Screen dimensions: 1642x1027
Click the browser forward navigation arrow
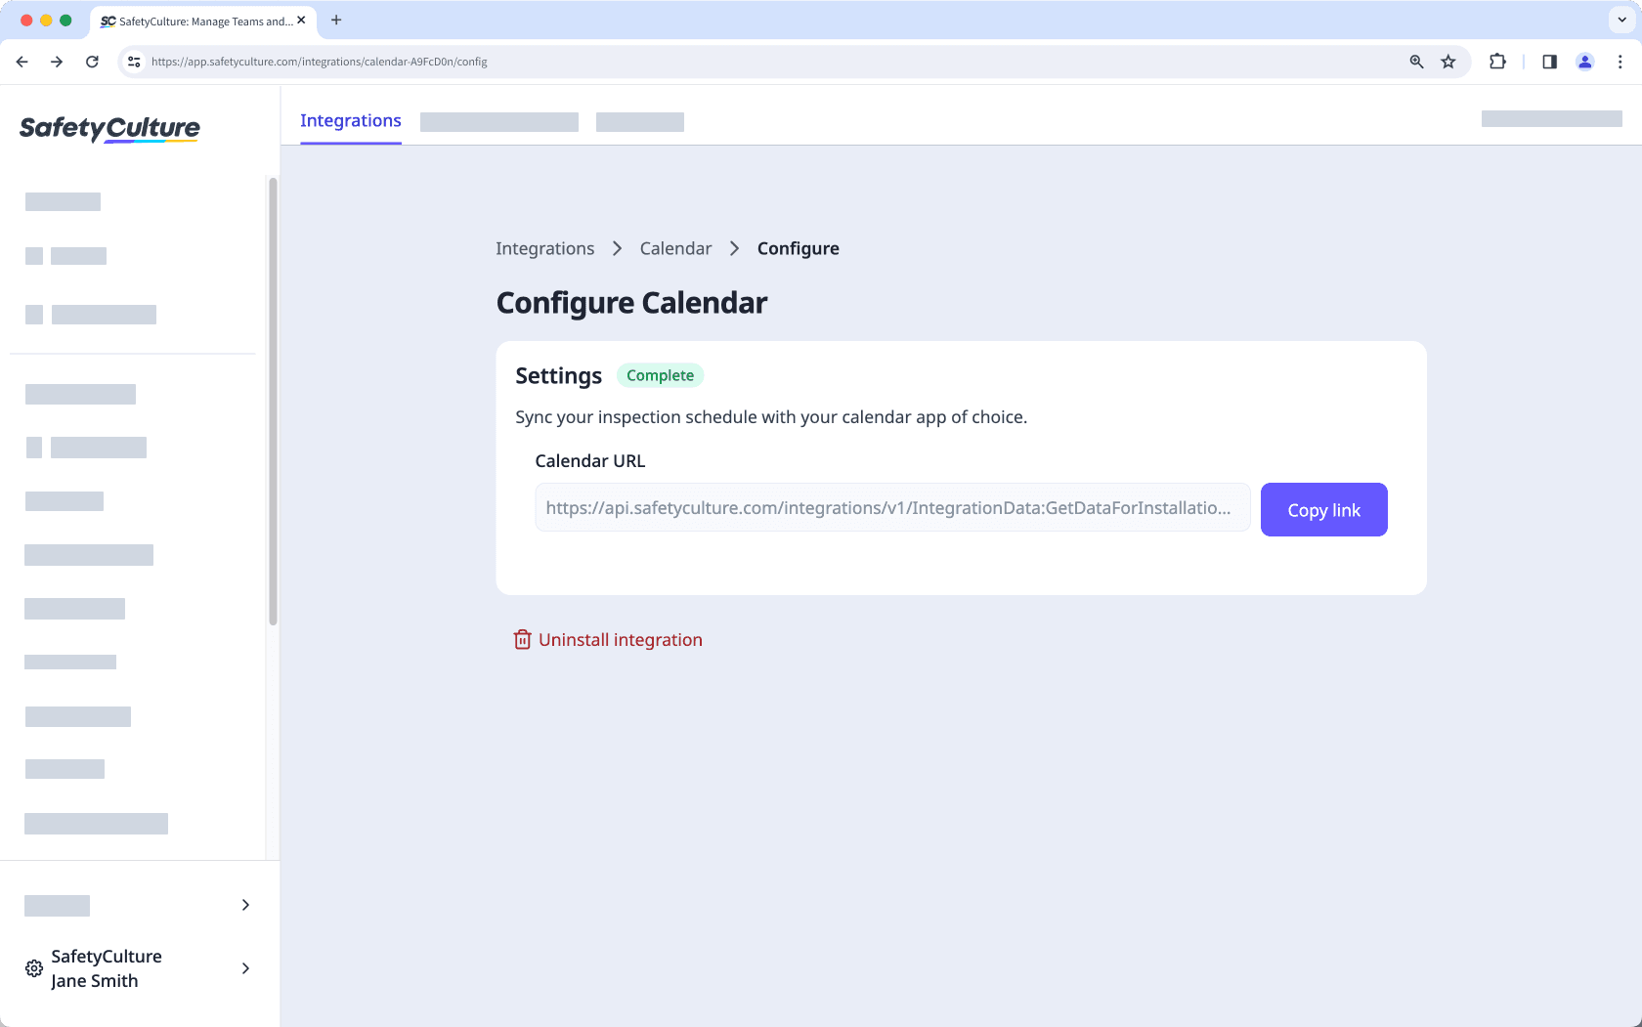[57, 61]
